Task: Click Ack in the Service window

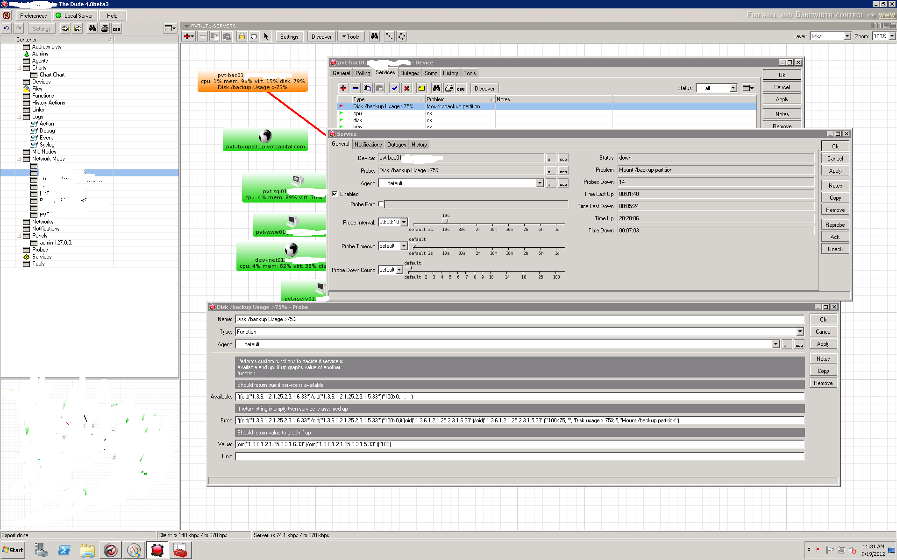Action: click(x=835, y=237)
